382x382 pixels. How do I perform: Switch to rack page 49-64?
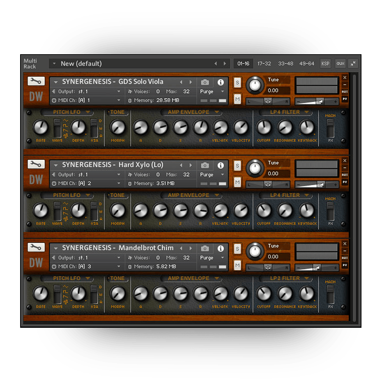click(307, 64)
